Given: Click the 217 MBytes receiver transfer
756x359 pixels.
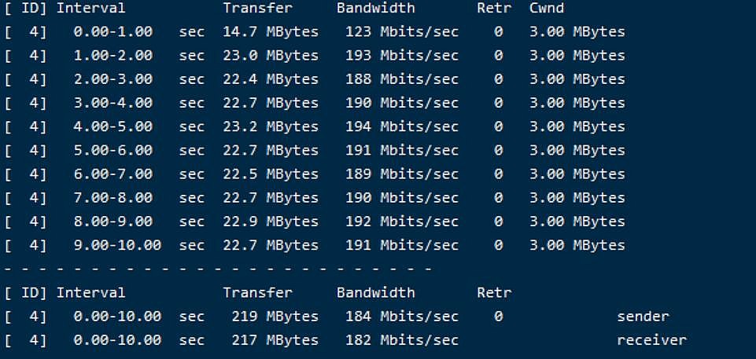Looking at the screenshot, I should pos(275,339).
